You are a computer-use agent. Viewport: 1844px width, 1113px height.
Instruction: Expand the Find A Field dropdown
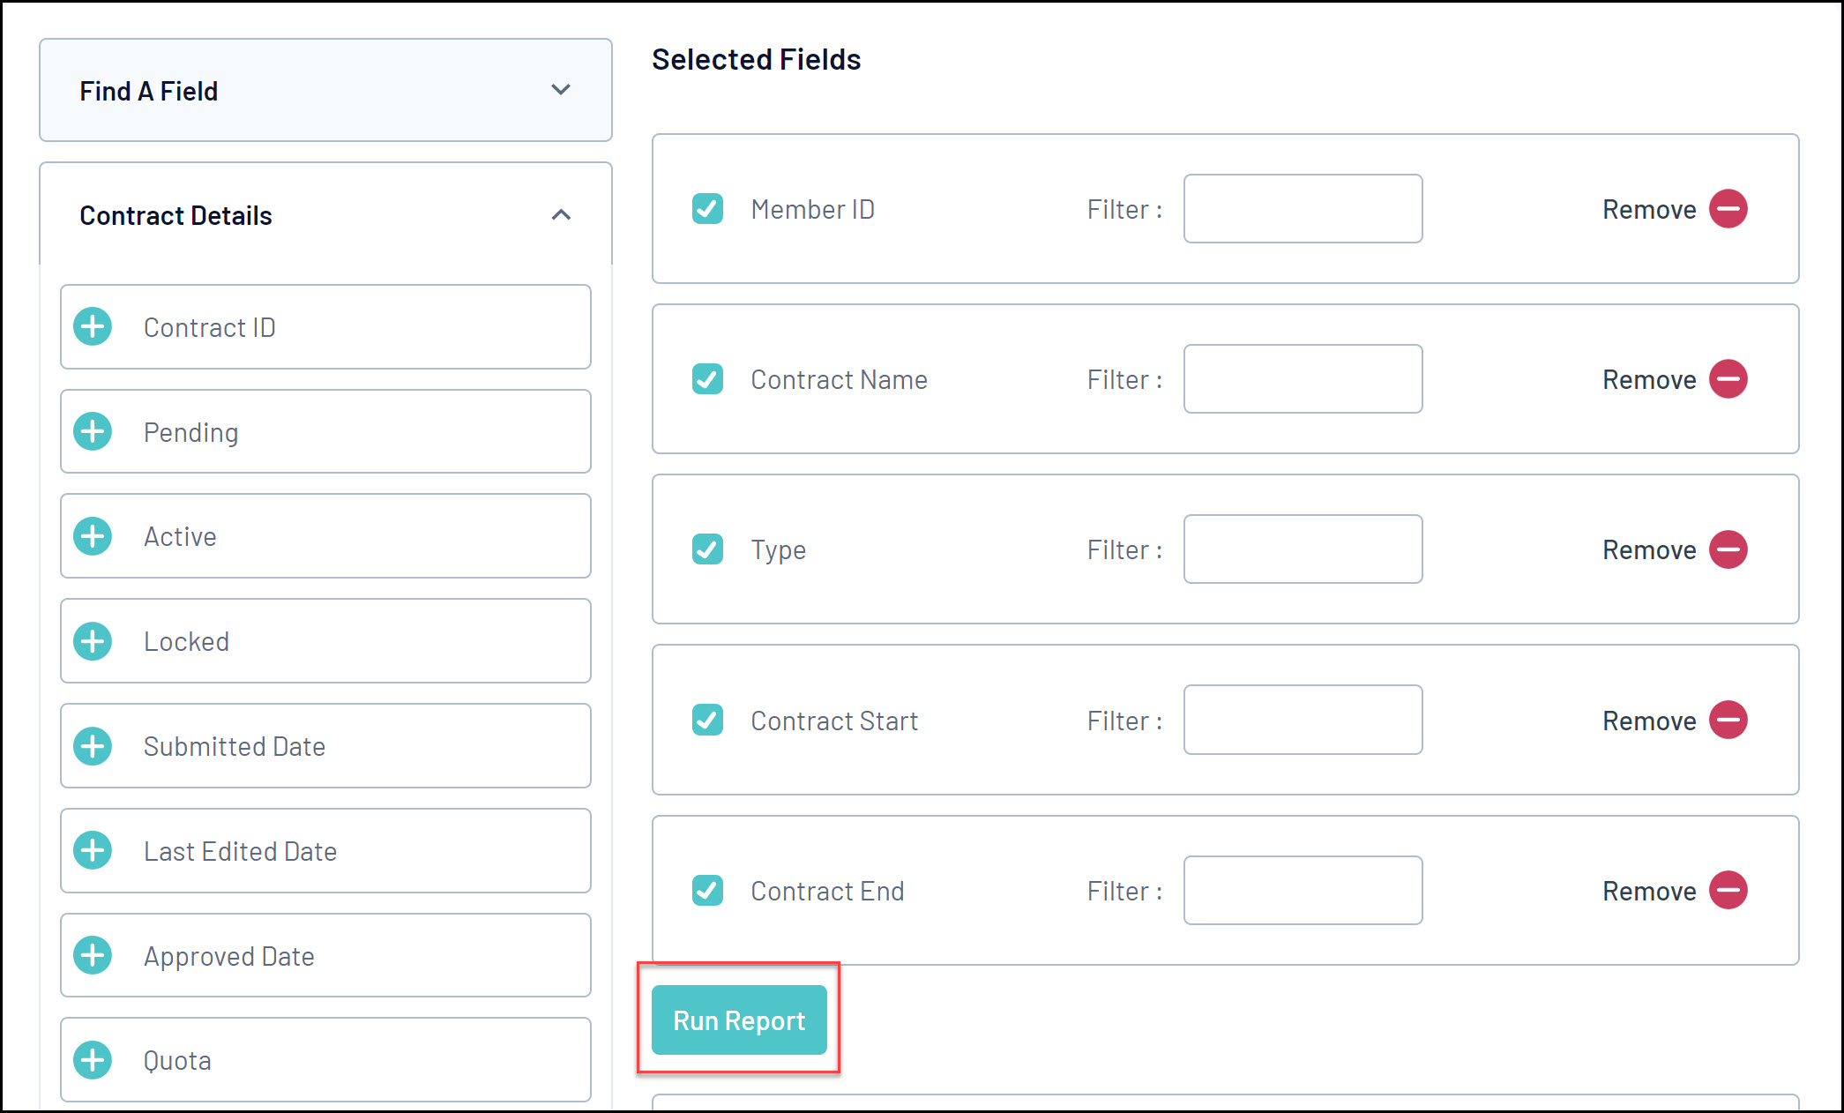[x=325, y=91]
